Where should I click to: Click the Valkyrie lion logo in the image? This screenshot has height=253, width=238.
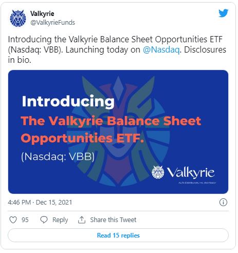[x=158, y=172]
